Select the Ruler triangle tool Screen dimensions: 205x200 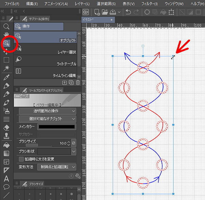[x=6, y=170]
